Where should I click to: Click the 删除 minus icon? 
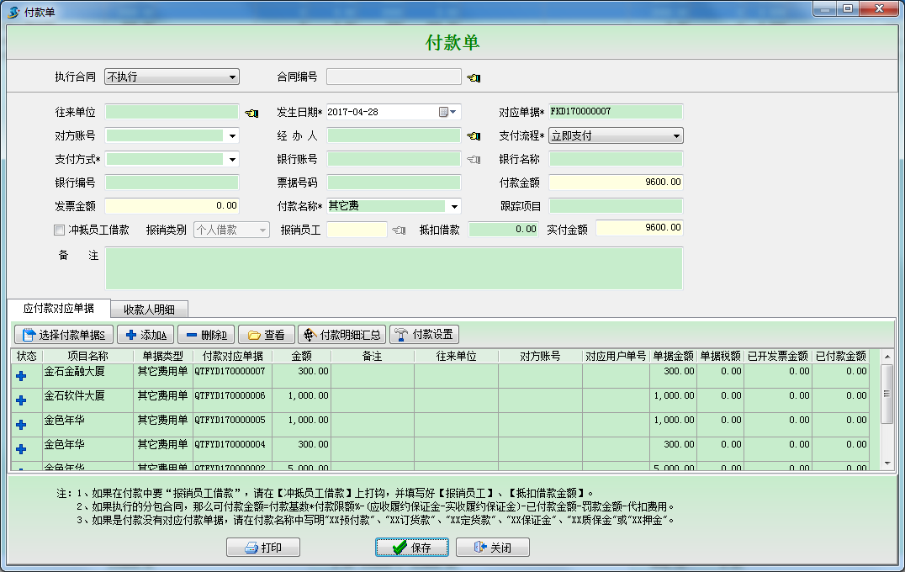click(x=192, y=333)
